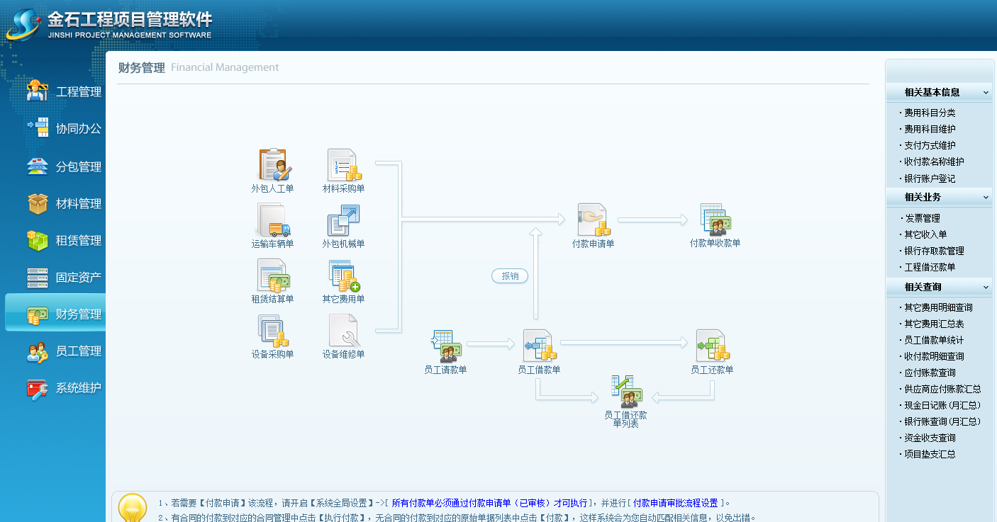Click the 材料采购单 icon

(x=344, y=165)
